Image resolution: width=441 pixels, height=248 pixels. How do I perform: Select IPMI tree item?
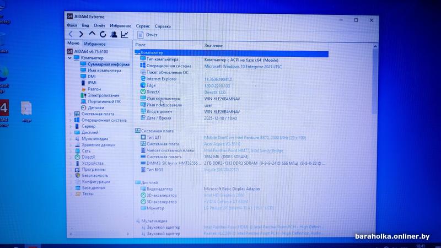coord(89,83)
